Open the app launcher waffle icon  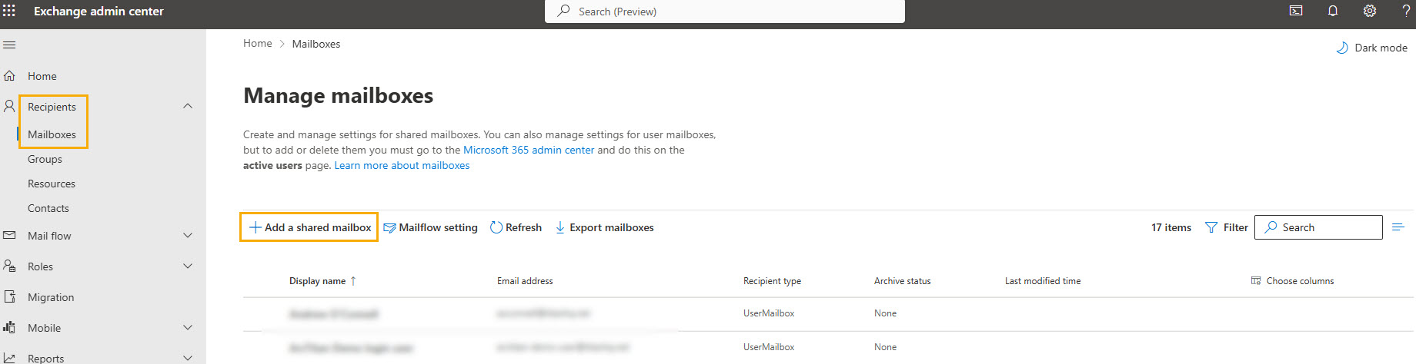pos(9,11)
